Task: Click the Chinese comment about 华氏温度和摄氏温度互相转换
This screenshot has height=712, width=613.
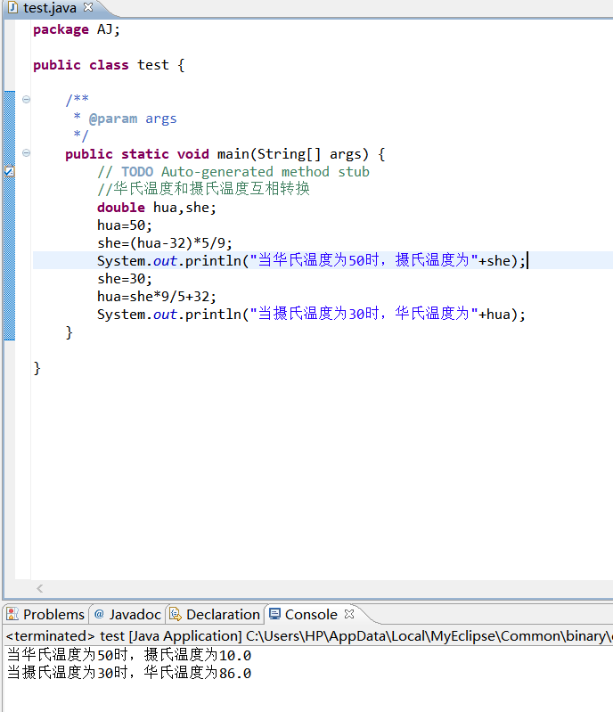Action: click(x=203, y=189)
